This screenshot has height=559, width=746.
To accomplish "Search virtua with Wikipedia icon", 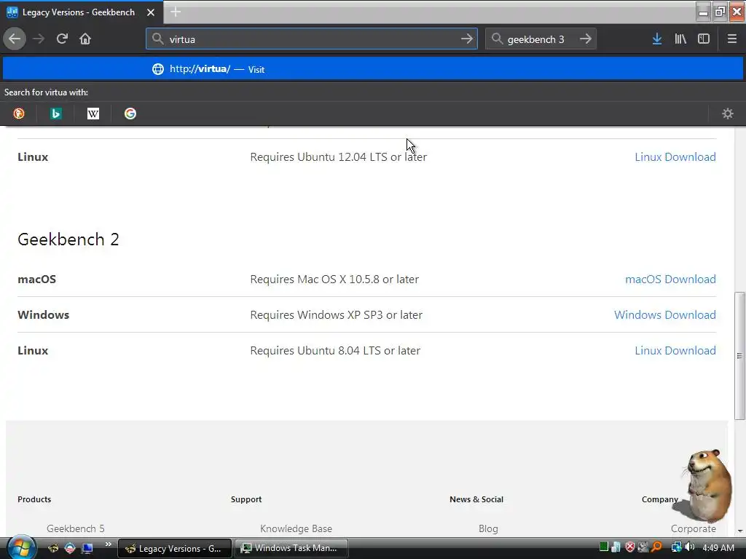I will coord(93,114).
